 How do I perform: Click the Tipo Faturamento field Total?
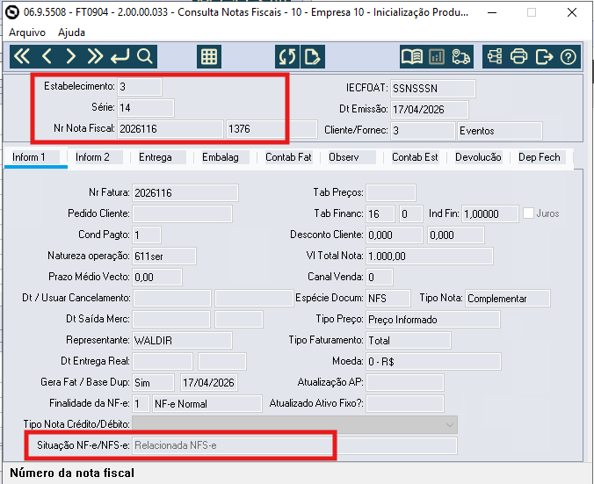pyautogui.click(x=409, y=341)
